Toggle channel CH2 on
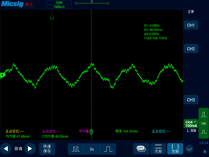 [x=191, y=49]
